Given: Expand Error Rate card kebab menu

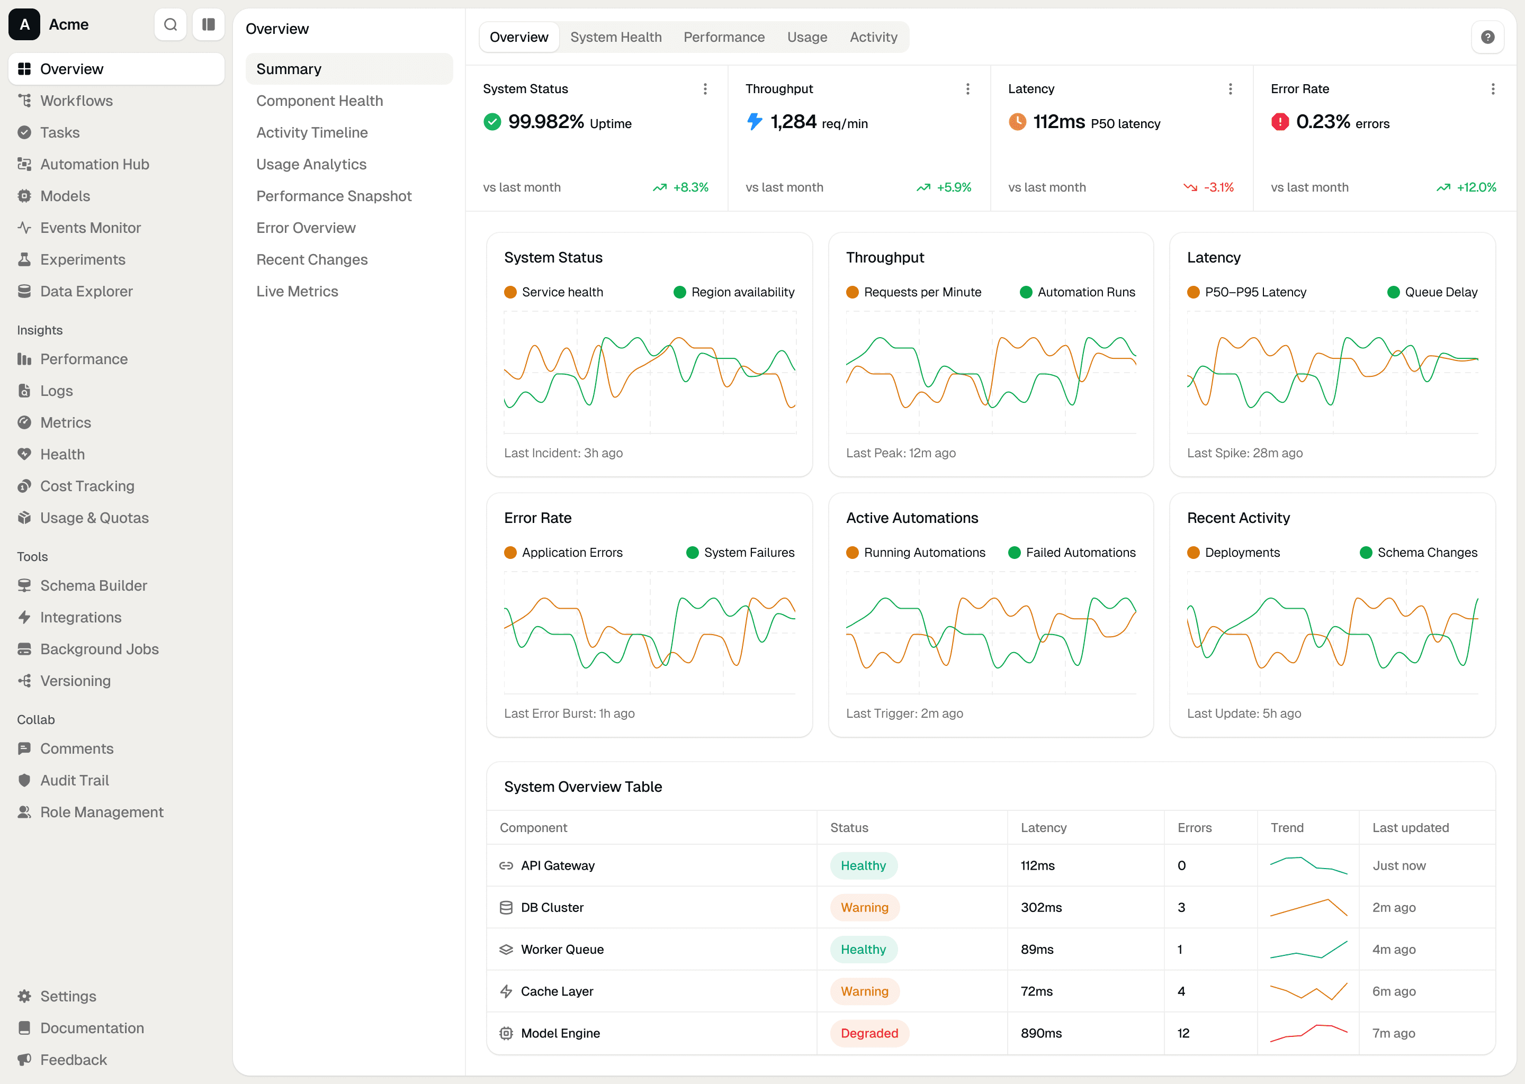Looking at the screenshot, I should point(1493,89).
